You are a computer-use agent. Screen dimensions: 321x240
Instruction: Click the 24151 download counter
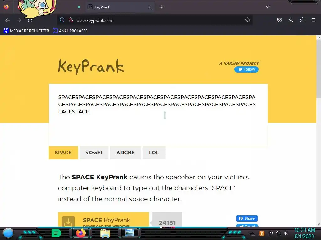167,220
